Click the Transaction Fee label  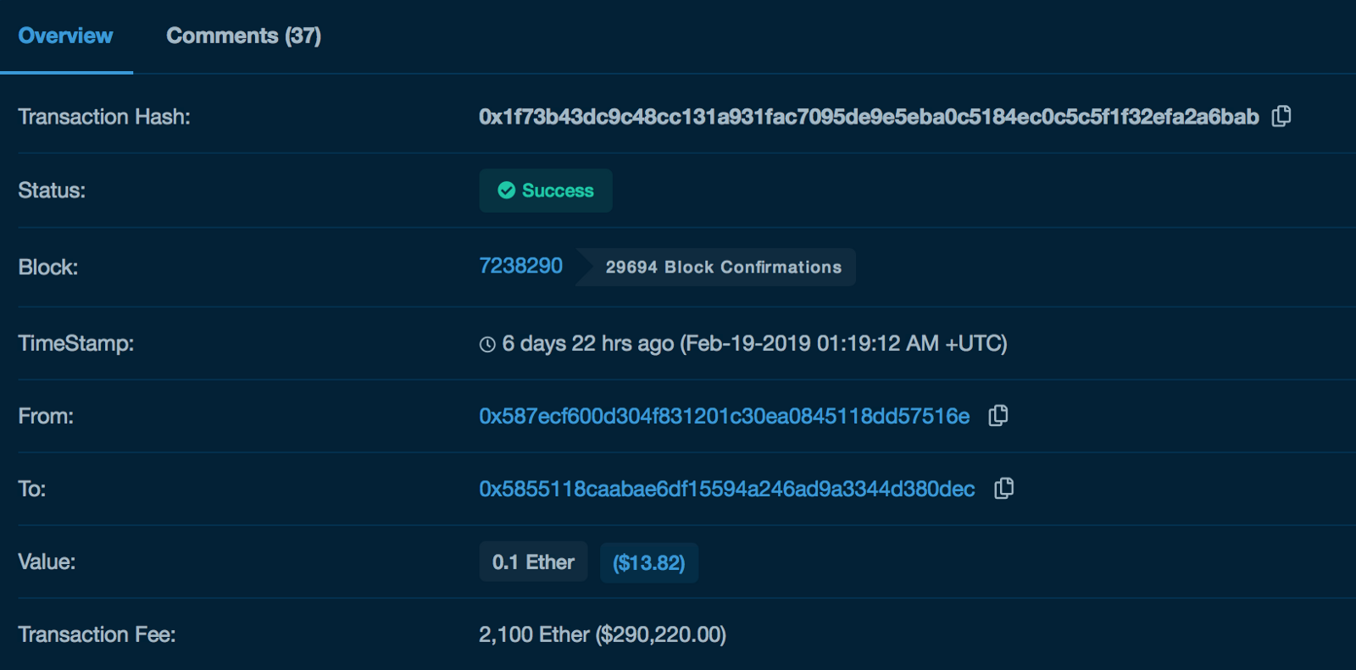coord(97,634)
